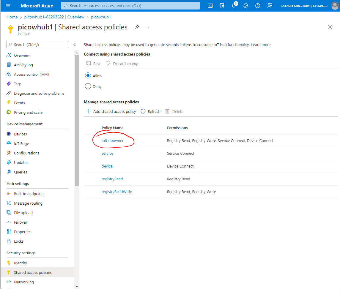The width and height of the screenshot is (340, 289).
Task: View notifications bell icon
Action: point(234,6)
